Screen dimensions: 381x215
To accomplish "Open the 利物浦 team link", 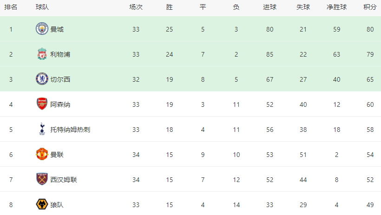I will tap(60, 54).
